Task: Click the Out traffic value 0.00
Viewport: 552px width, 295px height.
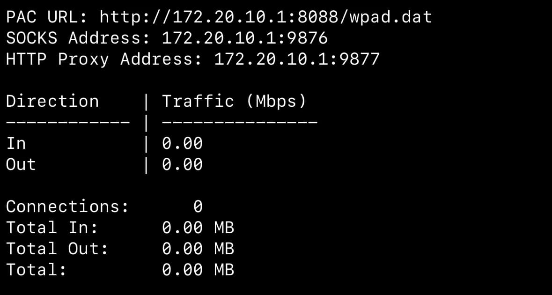Action: click(182, 164)
